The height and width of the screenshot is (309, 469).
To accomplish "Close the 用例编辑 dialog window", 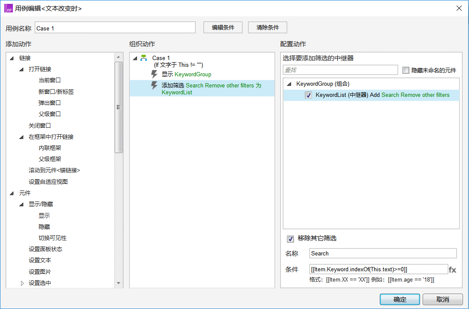I will 459,8.
